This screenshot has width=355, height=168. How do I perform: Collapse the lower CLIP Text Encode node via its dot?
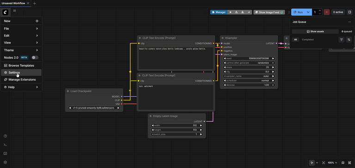140,76
